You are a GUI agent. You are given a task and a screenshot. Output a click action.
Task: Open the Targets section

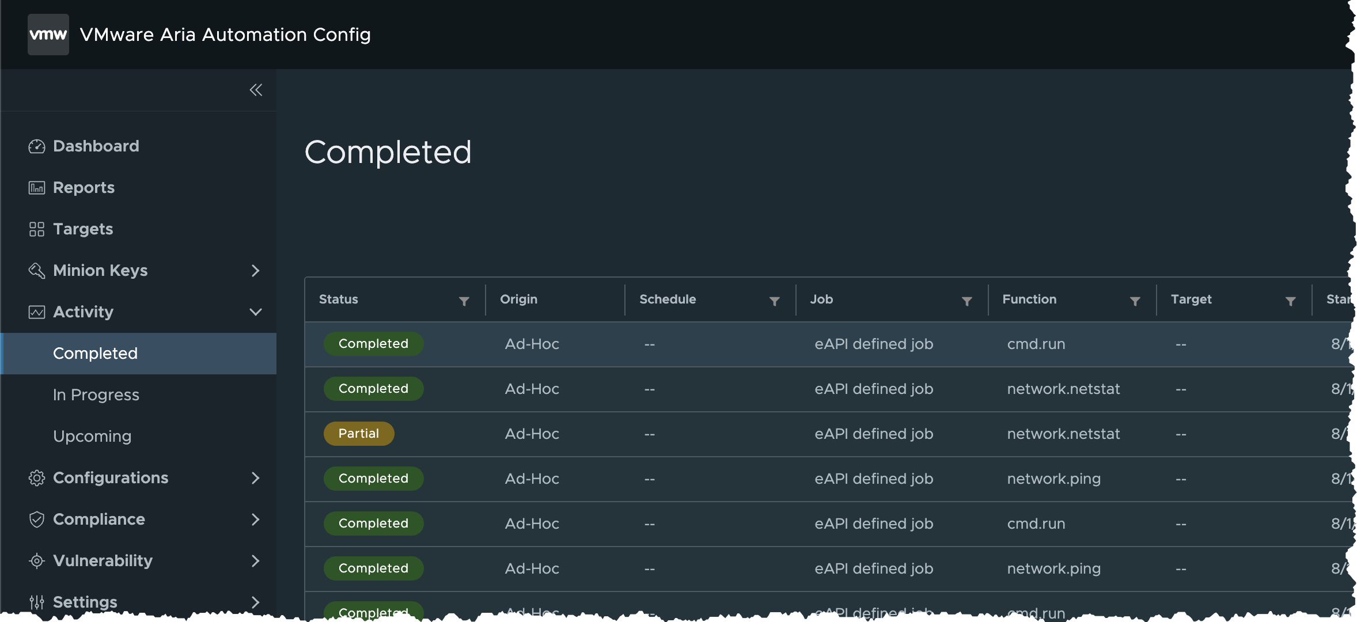83,229
